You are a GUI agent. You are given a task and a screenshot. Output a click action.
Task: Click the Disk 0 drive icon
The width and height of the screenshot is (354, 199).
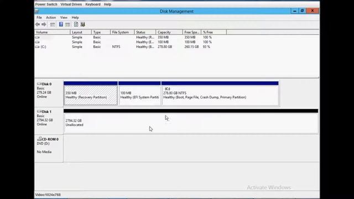coord(39,83)
